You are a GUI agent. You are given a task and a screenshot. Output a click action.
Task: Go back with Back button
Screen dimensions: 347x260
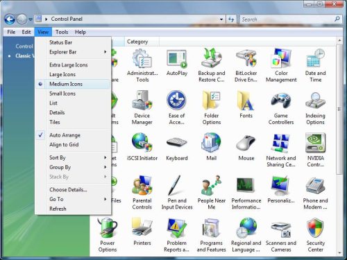click(x=10, y=19)
